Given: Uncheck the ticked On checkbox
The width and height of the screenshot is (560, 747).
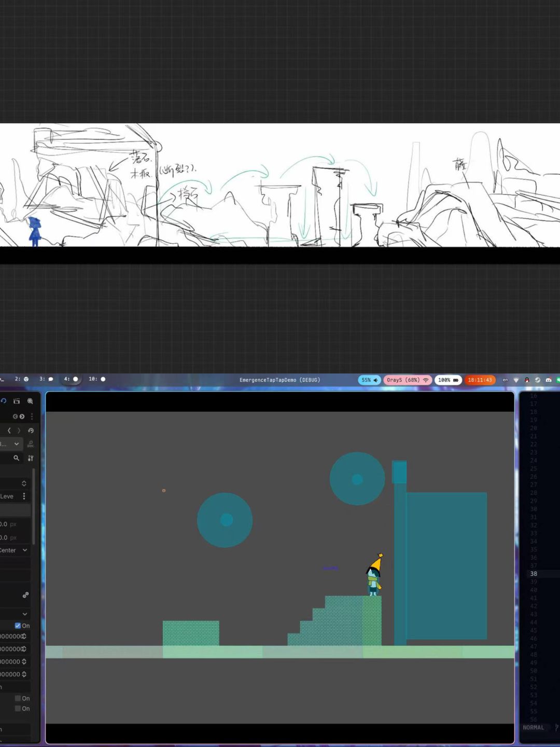Looking at the screenshot, I should [18, 626].
